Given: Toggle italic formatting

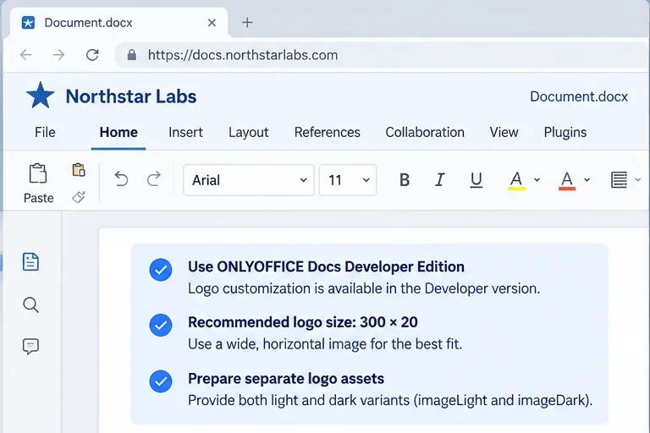Looking at the screenshot, I should [440, 180].
